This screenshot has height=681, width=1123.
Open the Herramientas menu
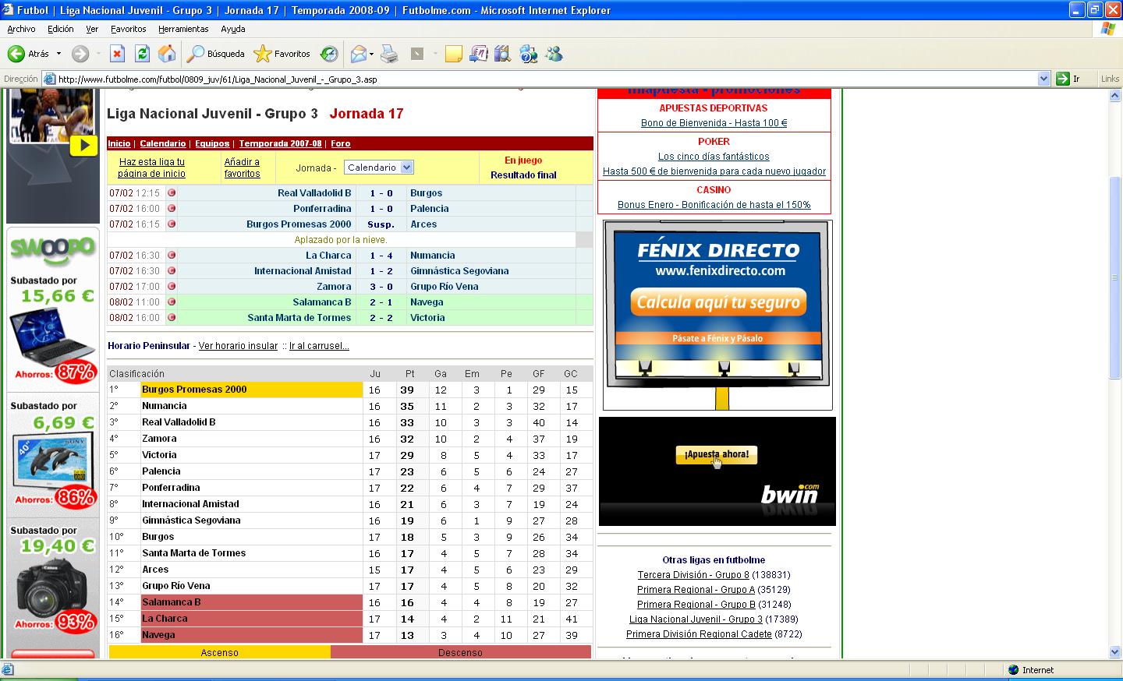183,29
